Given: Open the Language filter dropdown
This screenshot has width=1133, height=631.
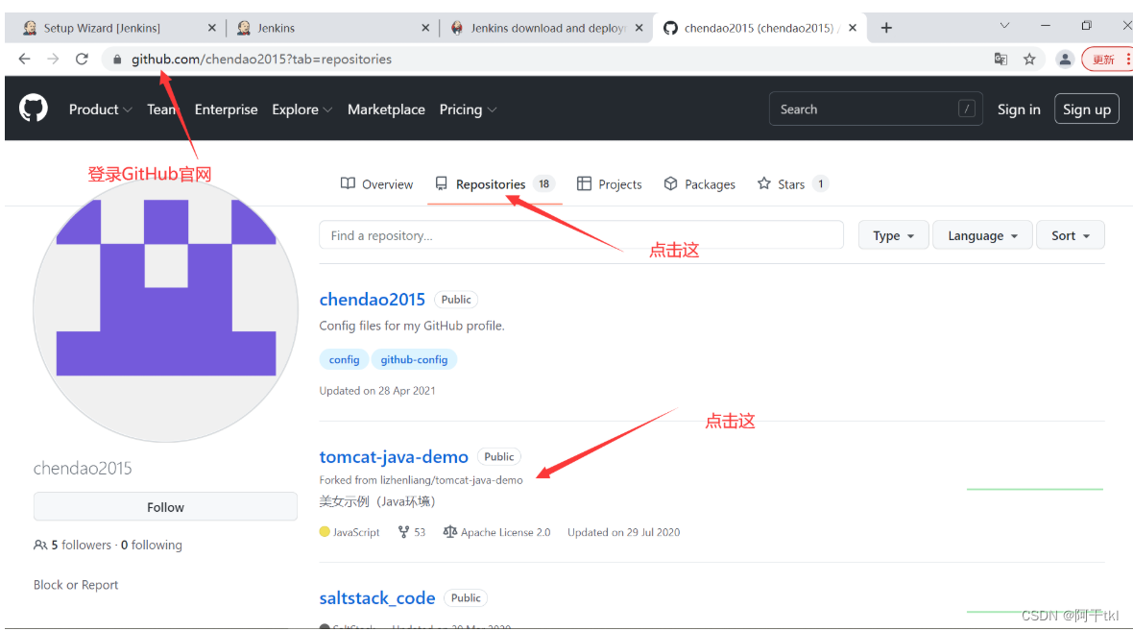Looking at the screenshot, I should 982,235.
